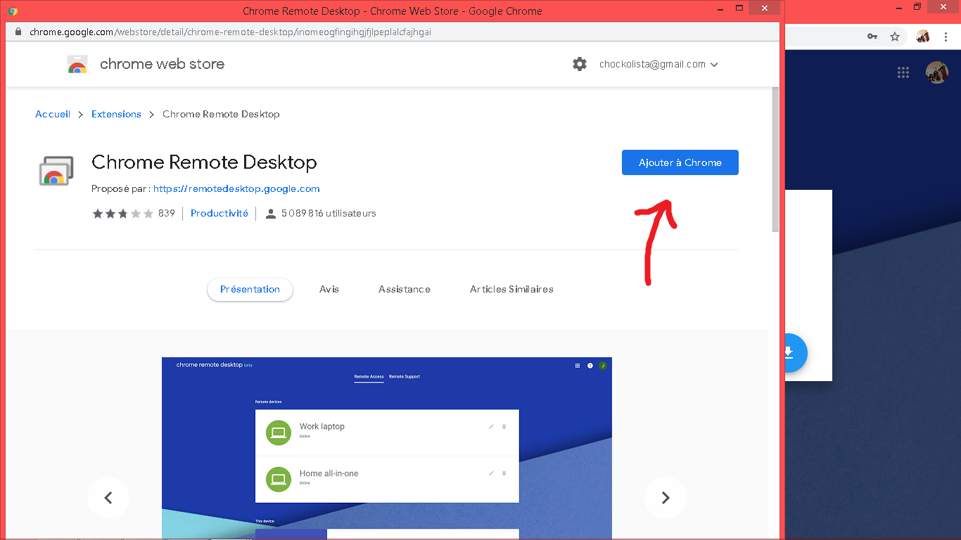Open the Productivité category link
Image resolution: width=961 pixels, height=540 pixels.
pyautogui.click(x=219, y=213)
